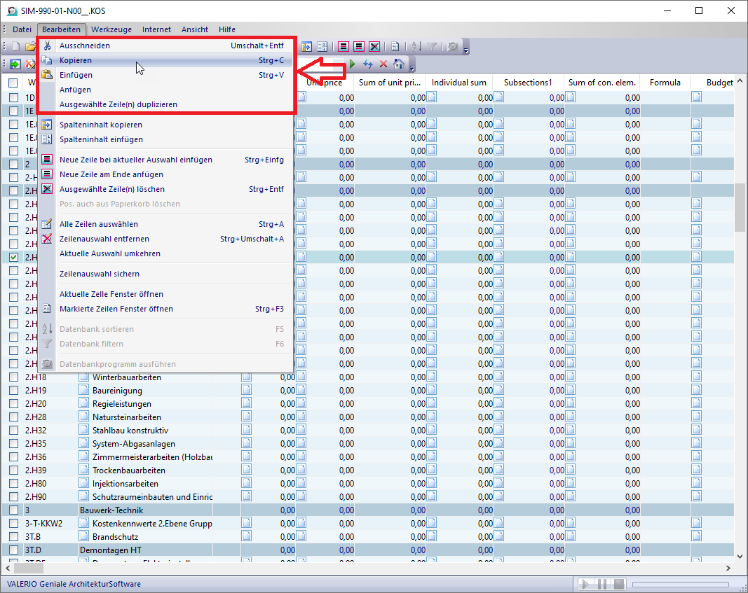Select Alle Zeilen auswählen
Screen dimensions: 748x593
tap(98, 224)
